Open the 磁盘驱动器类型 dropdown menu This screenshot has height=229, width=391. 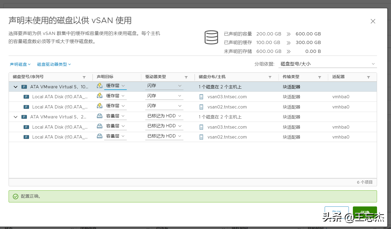pyautogui.click(x=54, y=64)
